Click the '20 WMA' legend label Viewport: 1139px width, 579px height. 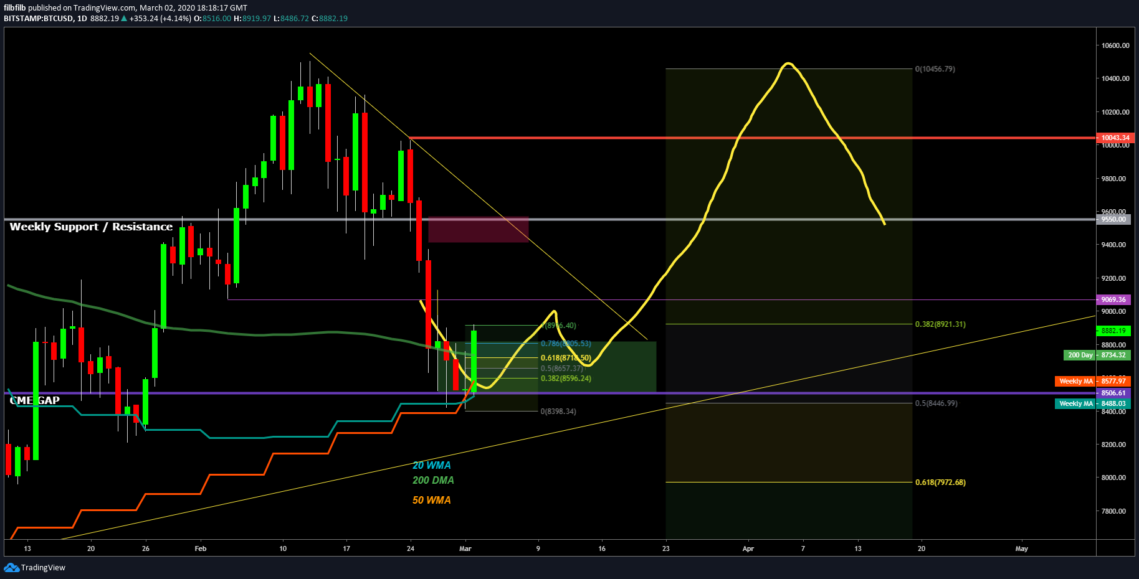[x=431, y=465]
